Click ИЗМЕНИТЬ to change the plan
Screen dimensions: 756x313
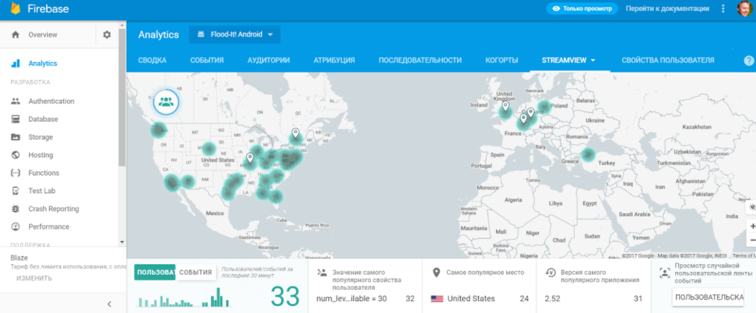34,278
